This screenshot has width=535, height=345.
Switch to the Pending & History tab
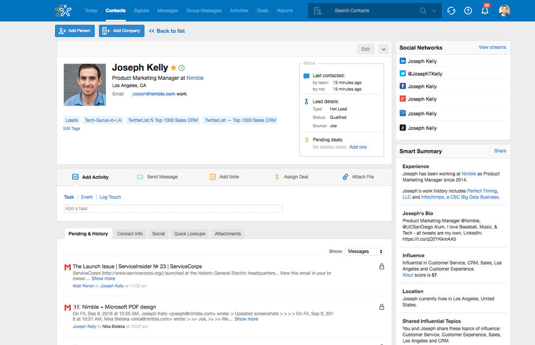tap(88, 234)
